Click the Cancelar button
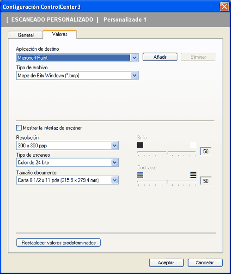 [x=205, y=262]
